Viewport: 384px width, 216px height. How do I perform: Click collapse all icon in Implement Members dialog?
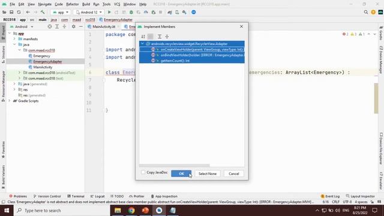(x=167, y=37)
